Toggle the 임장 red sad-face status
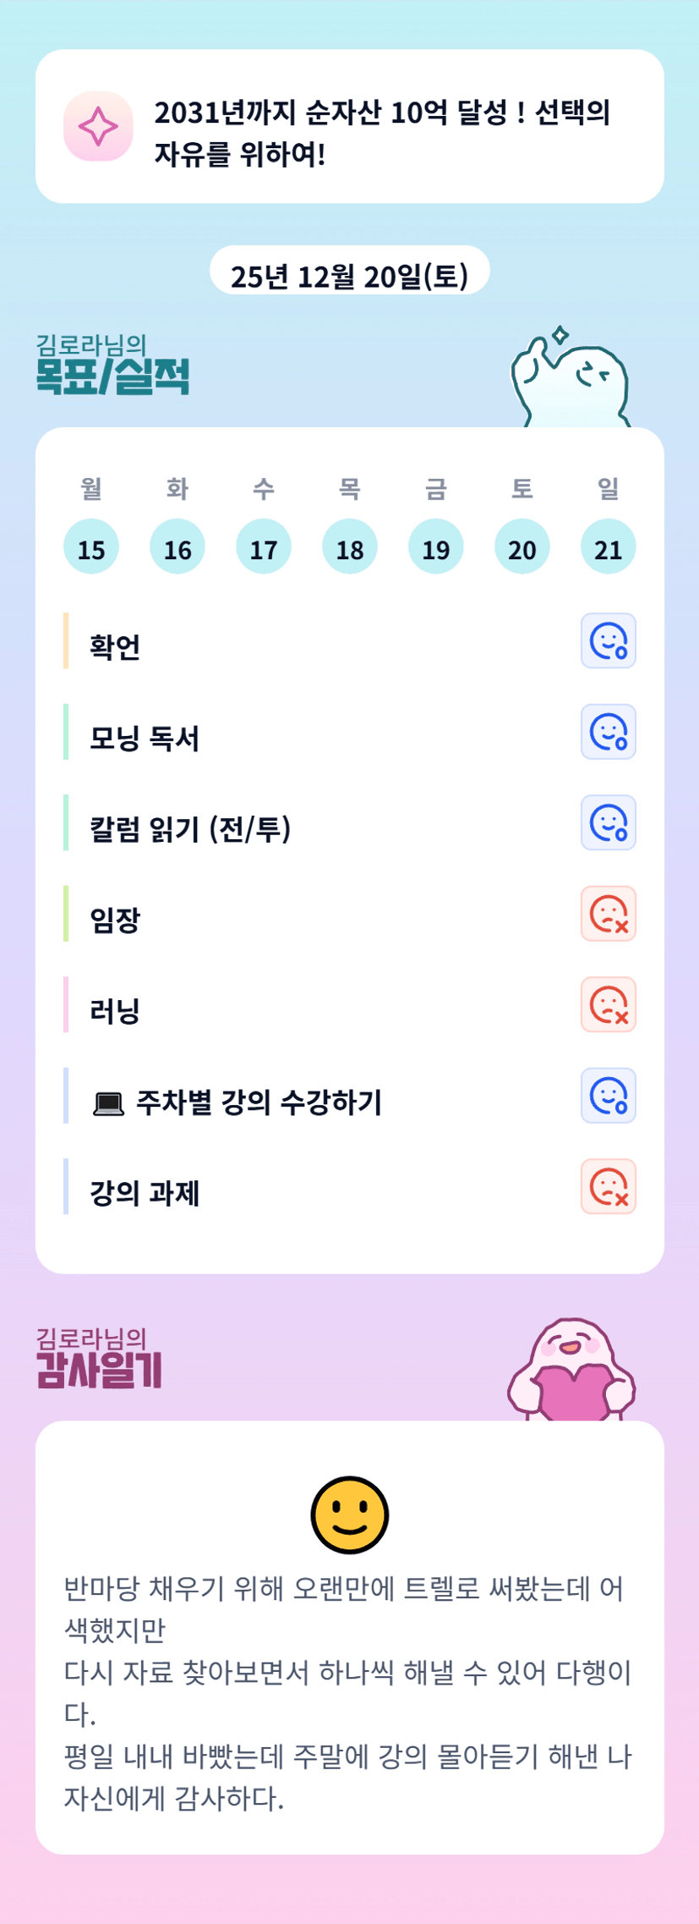 tap(608, 914)
